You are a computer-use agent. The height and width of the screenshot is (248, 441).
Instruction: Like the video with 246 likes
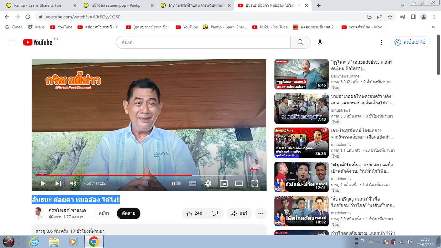(x=194, y=213)
